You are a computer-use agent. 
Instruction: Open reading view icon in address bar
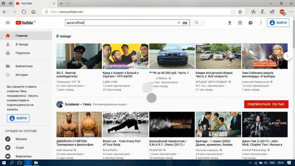tap(233, 12)
